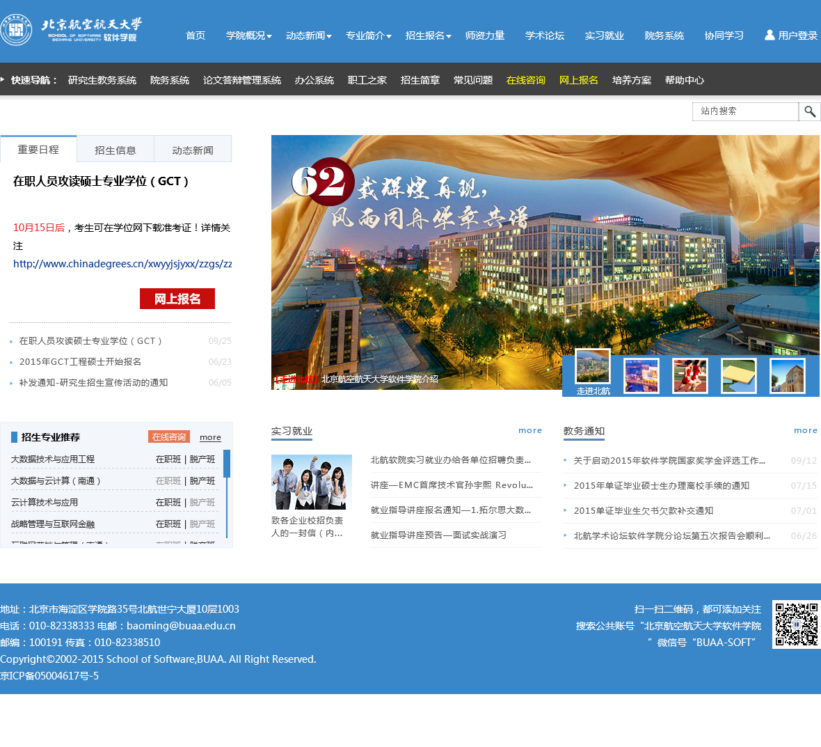The width and height of the screenshot is (821, 747).
Task: Open 研究生教务系统 quick link
Action: pos(102,80)
